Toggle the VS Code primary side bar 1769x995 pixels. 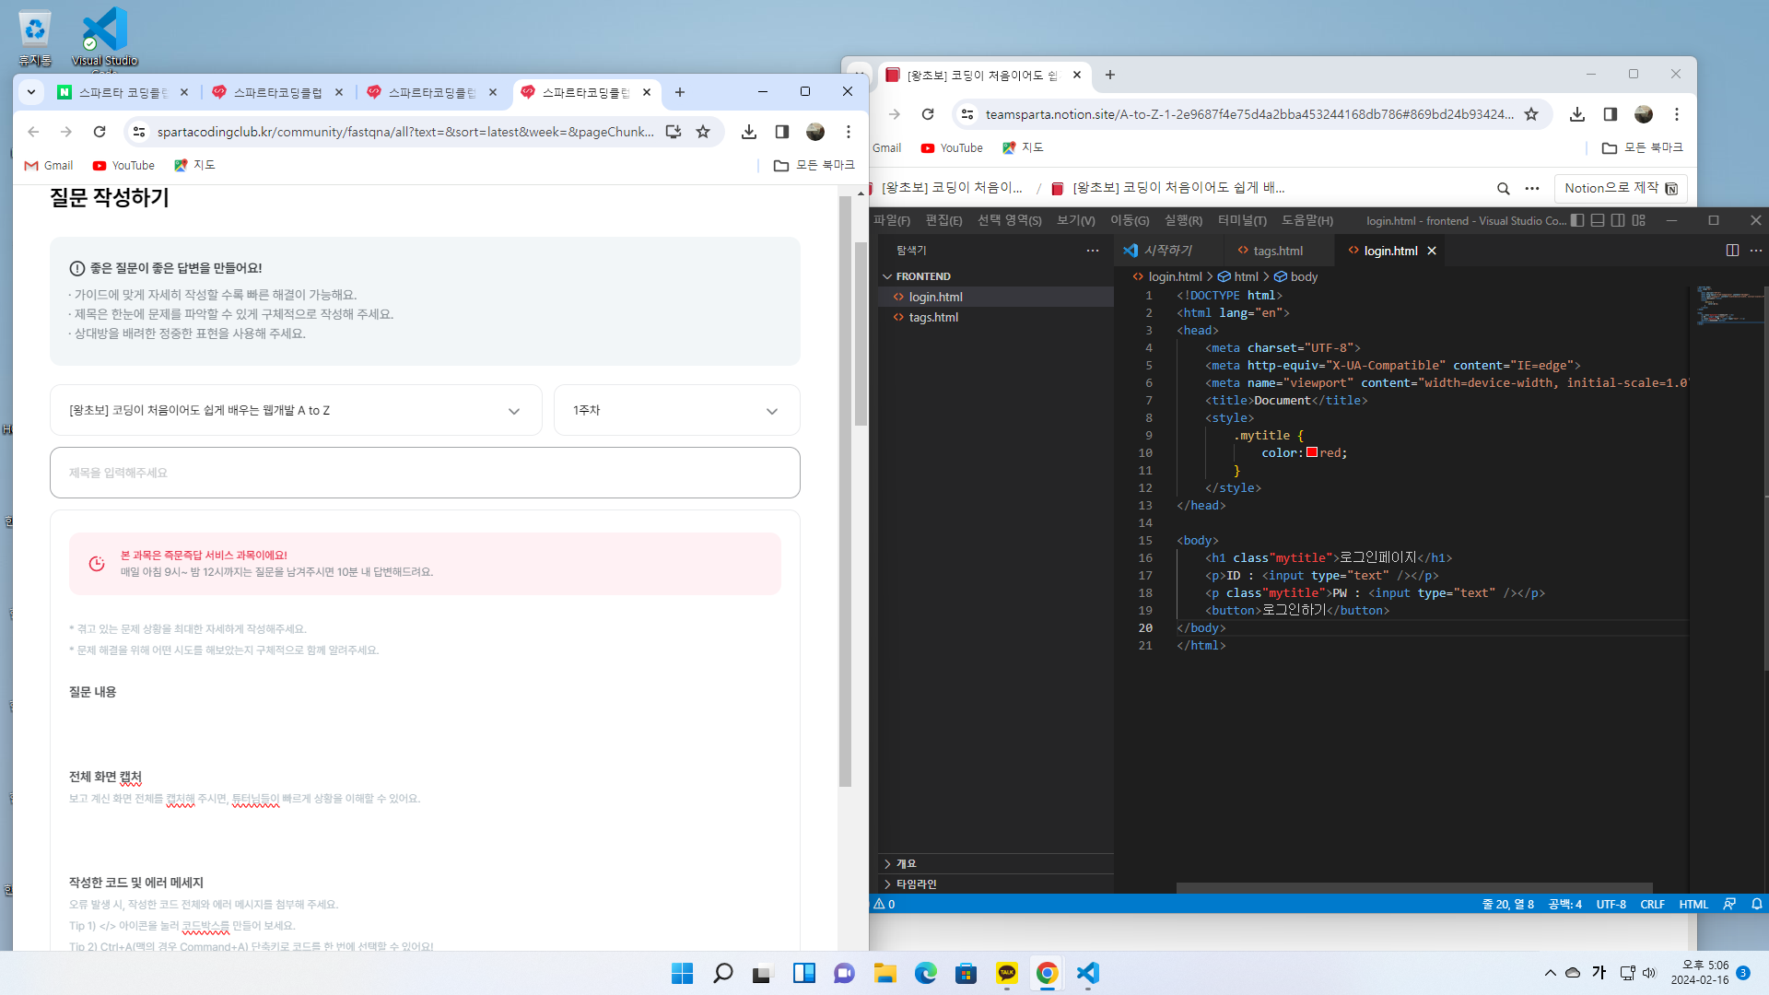[x=1577, y=220]
